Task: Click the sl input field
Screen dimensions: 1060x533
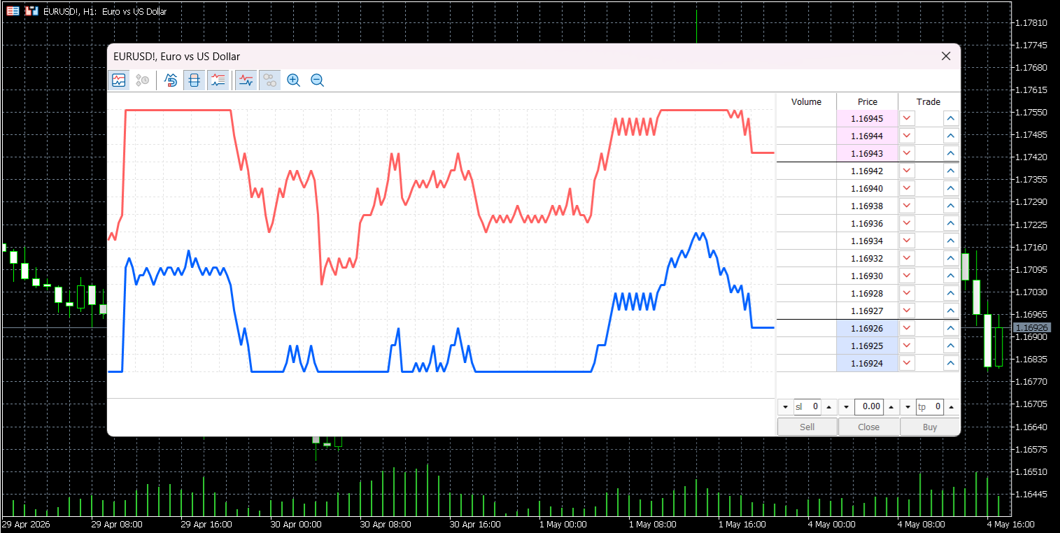Action: coord(807,407)
